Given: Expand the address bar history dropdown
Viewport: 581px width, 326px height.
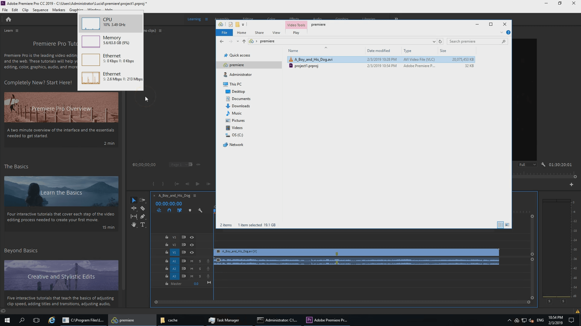Looking at the screenshot, I should pyautogui.click(x=434, y=41).
